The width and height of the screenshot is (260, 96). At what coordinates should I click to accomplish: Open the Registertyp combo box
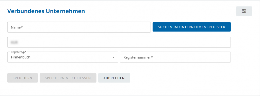click(x=63, y=57)
